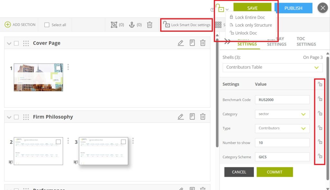
Task: Open Firm Philosophy section document icon
Action: pos(192,117)
